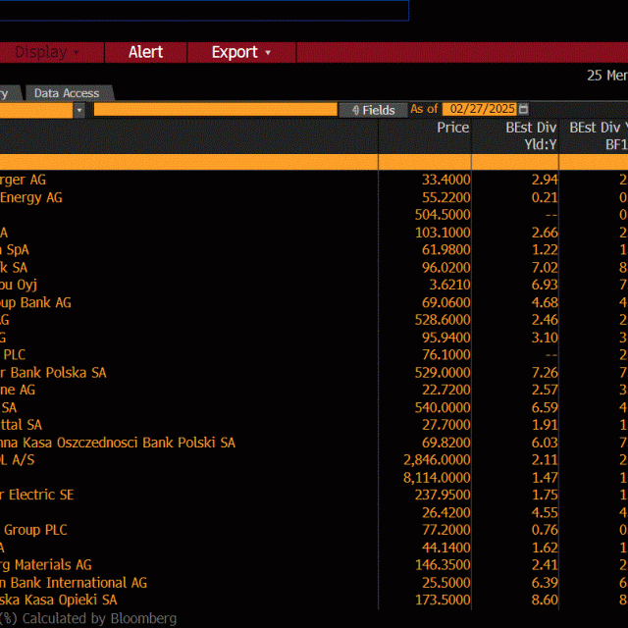Open the Export menu

241,52
